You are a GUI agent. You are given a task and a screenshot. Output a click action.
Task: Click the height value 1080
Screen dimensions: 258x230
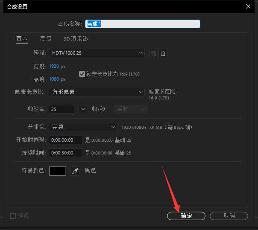[54, 79]
